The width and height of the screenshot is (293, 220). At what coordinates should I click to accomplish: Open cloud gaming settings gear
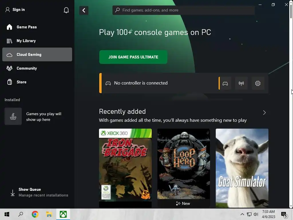[258, 83]
